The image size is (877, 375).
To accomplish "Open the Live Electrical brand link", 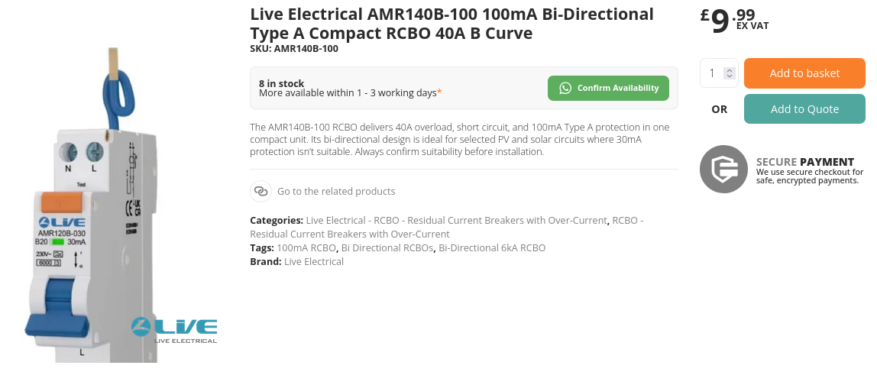I will tap(314, 261).
